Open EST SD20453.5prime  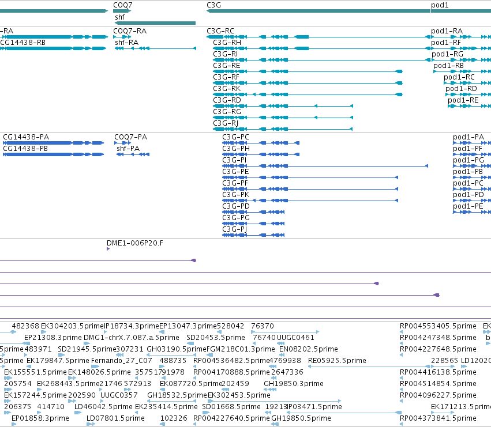[x=216, y=338]
